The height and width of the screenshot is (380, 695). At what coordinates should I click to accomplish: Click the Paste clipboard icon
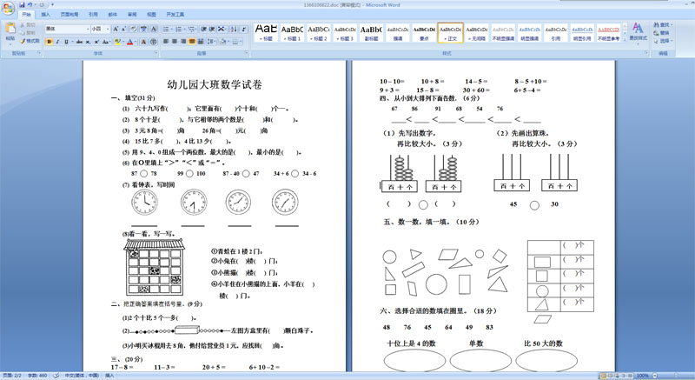(10, 30)
